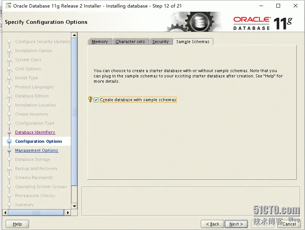Screen dimensions: 305x230
Task: Click 'Summary' step text
Action: click(25, 205)
